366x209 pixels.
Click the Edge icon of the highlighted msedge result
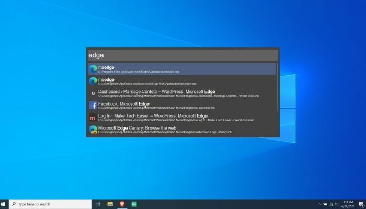pos(93,69)
